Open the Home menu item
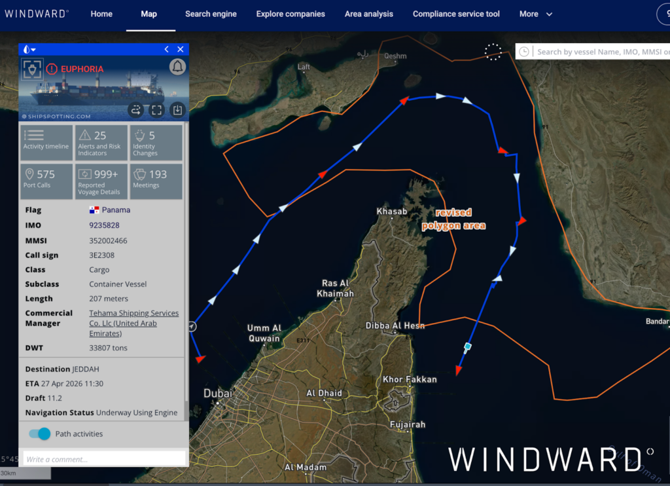Viewport: 670px width, 486px height. [101, 14]
